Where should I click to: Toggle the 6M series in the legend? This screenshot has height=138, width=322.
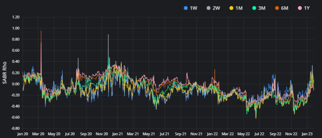click(x=282, y=8)
